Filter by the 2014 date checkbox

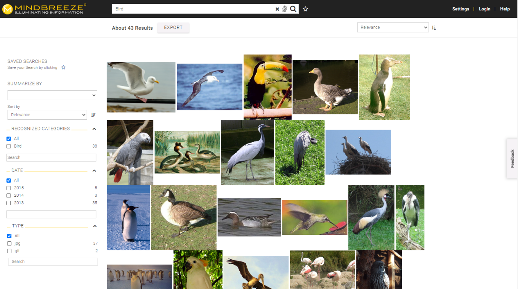[x=9, y=196]
